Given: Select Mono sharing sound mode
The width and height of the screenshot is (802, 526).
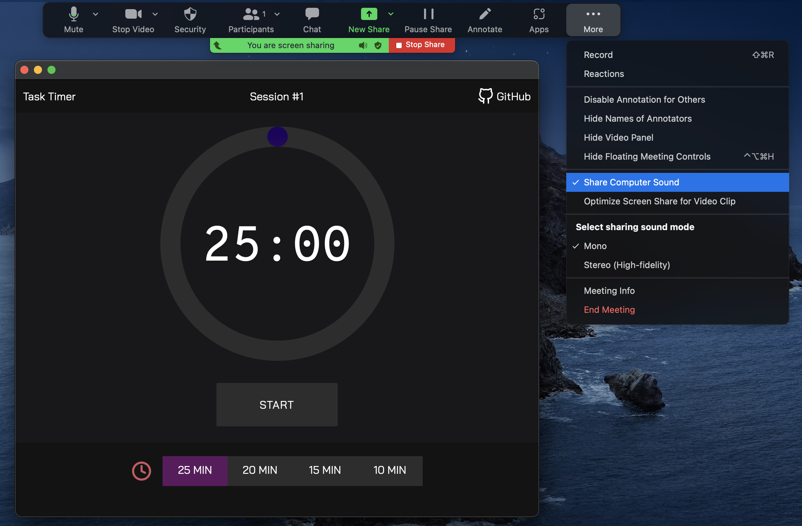Looking at the screenshot, I should 677,246.
